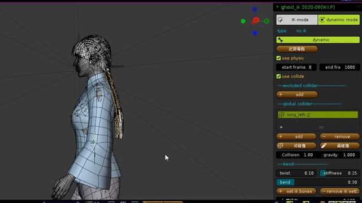Adjust the bend slider

318,182
